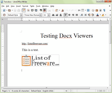The height and width of the screenshot is (93, 112).
Task: Open the Tools menu
Action: 38,6
